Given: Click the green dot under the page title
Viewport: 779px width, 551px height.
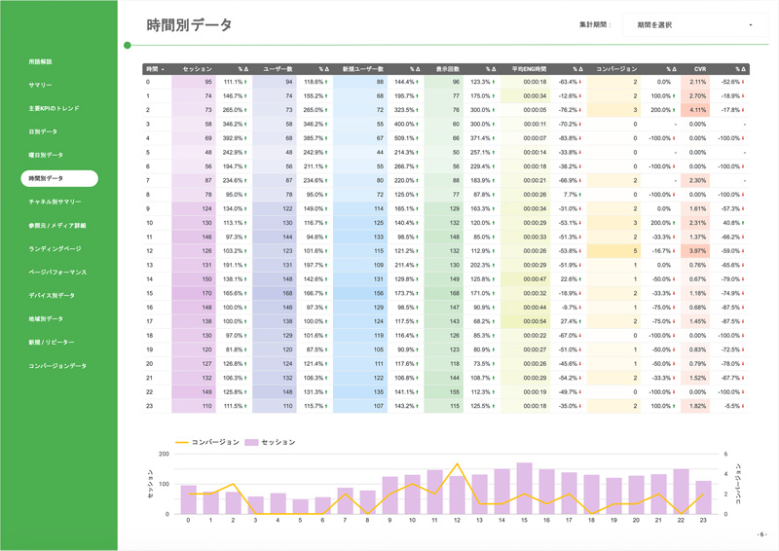Looking at the screenshot, I should pyautogui.click(x=128, y=45).
